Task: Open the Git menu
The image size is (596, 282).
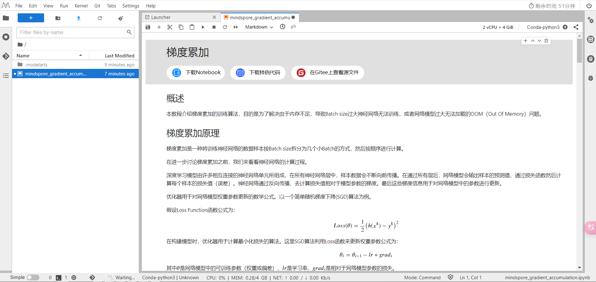Action: tap(97, 6)
